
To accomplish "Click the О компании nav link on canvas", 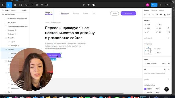I will pyautogui.click(x=65, y=13).
